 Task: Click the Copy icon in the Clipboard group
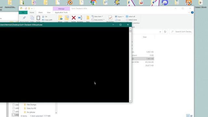32,18
